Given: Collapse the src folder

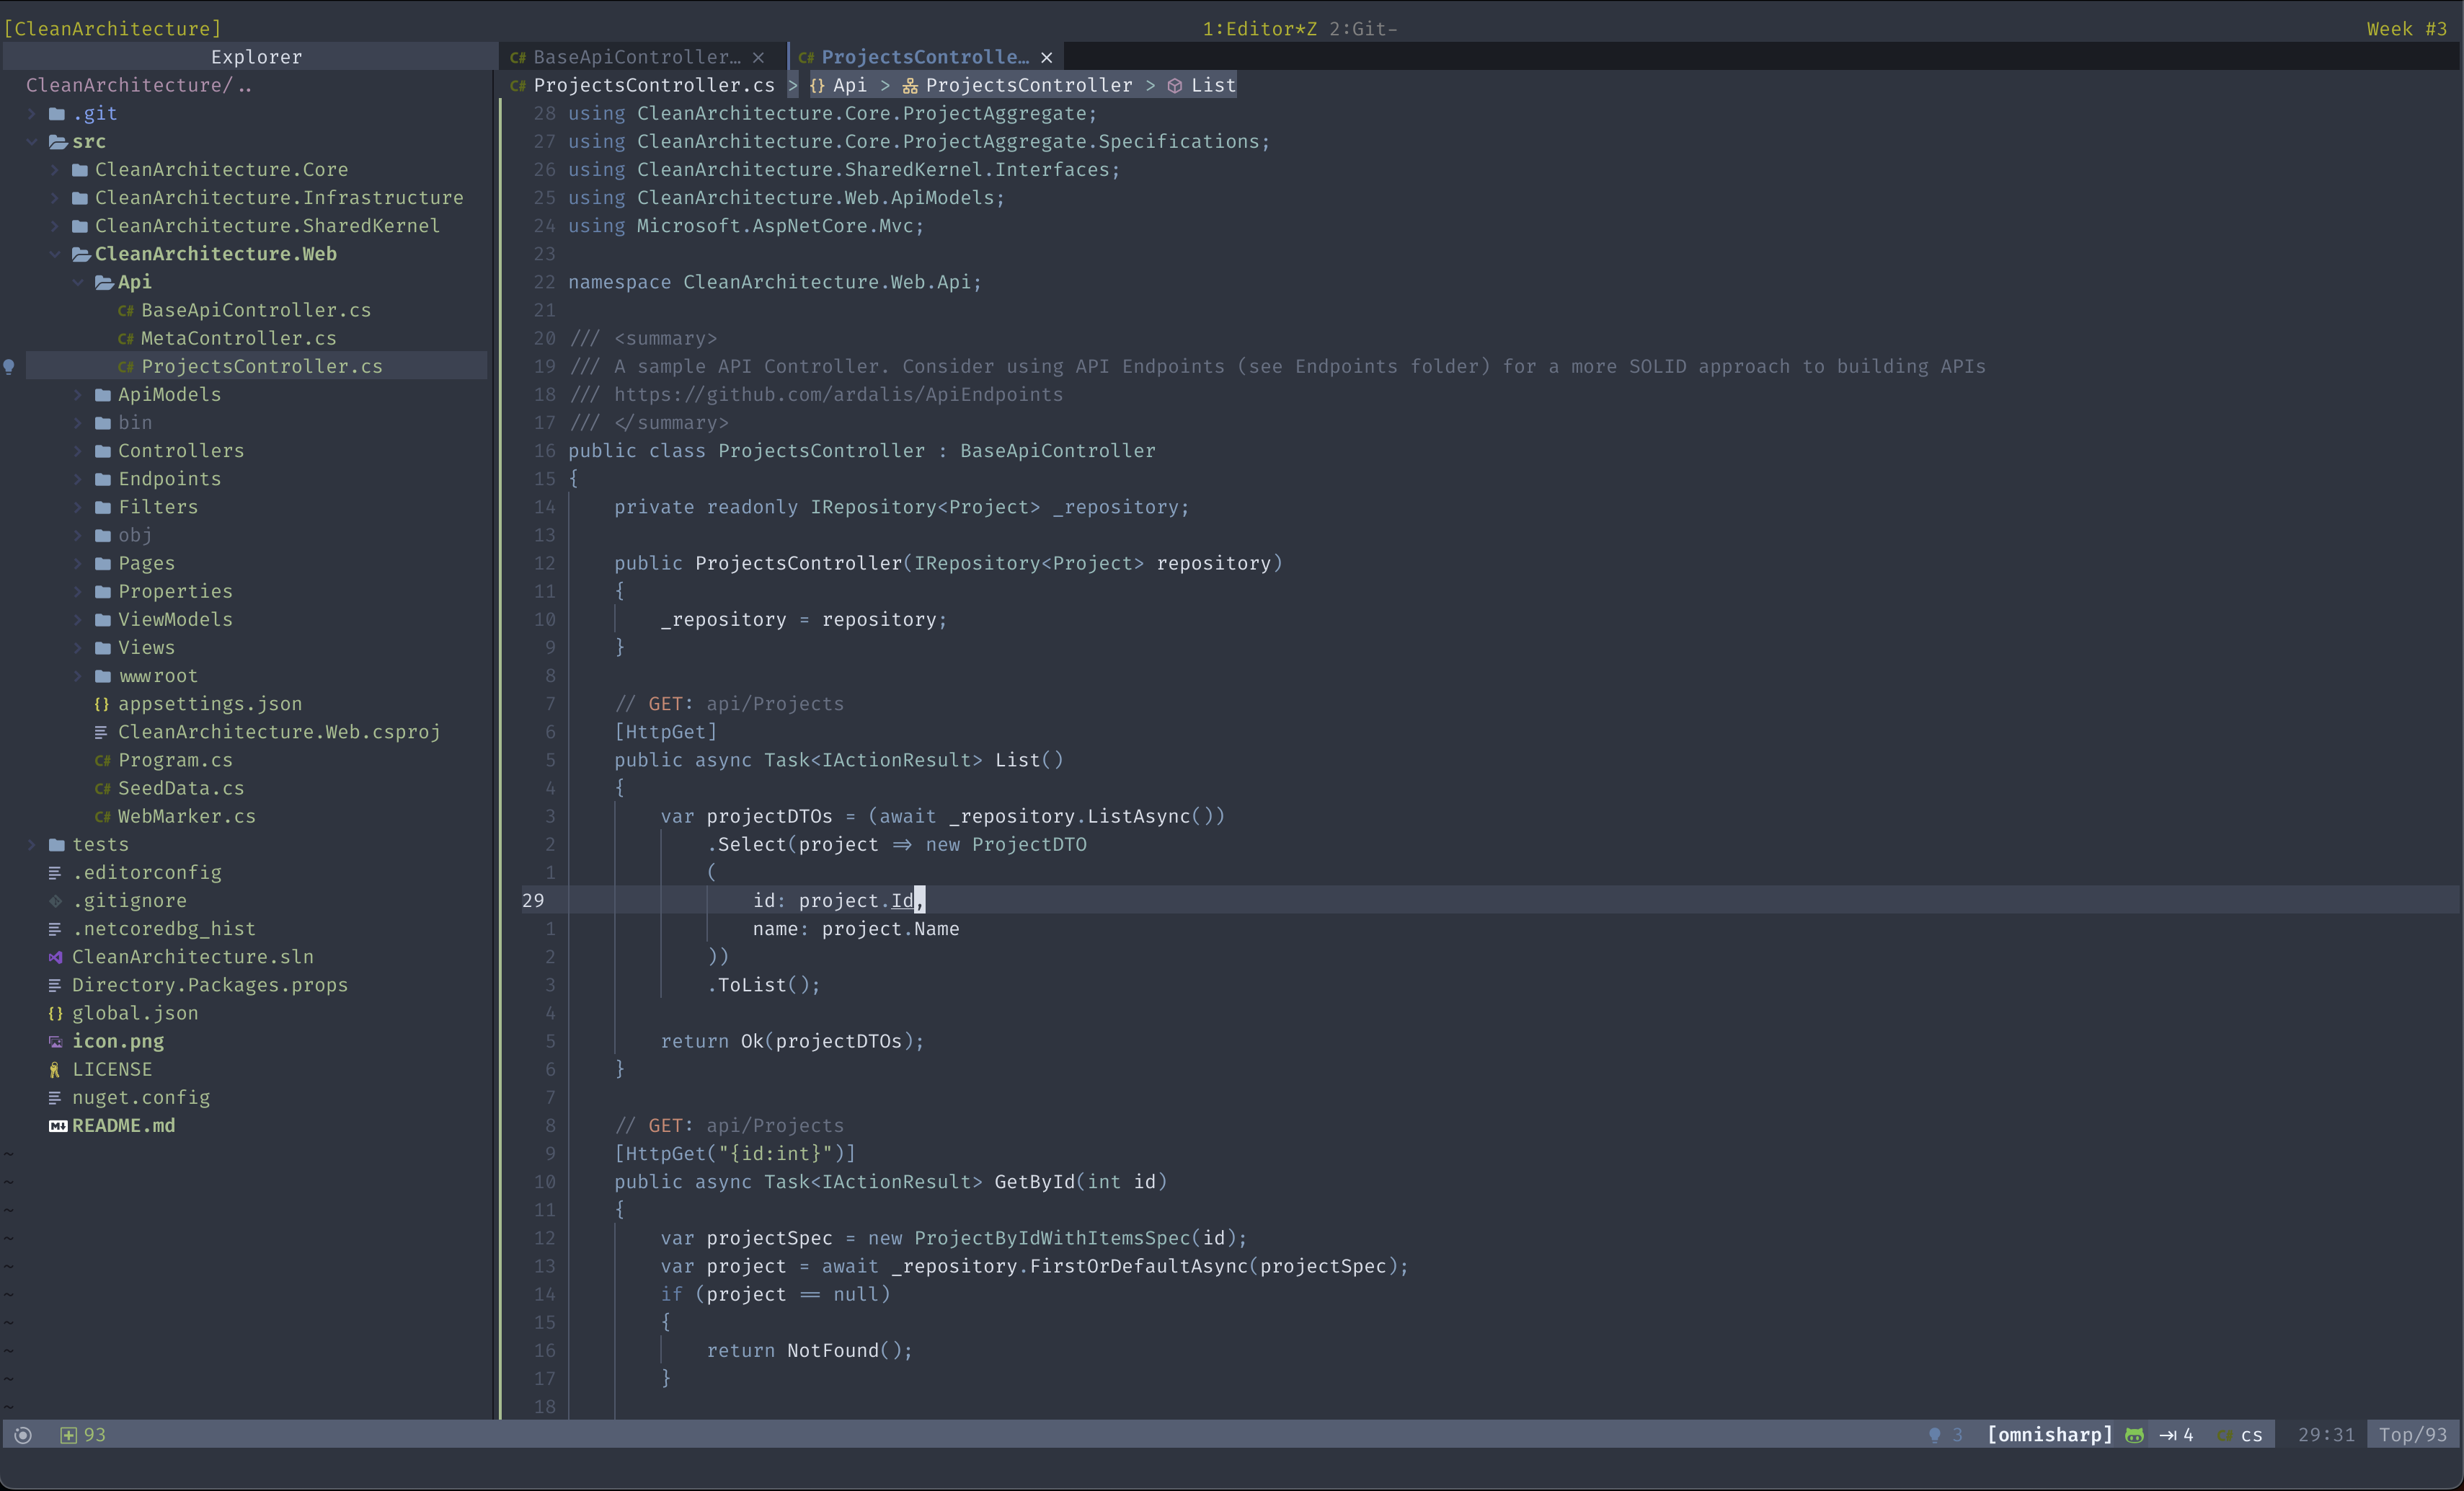Looking at the screenshot, I should tap(32, 141).
